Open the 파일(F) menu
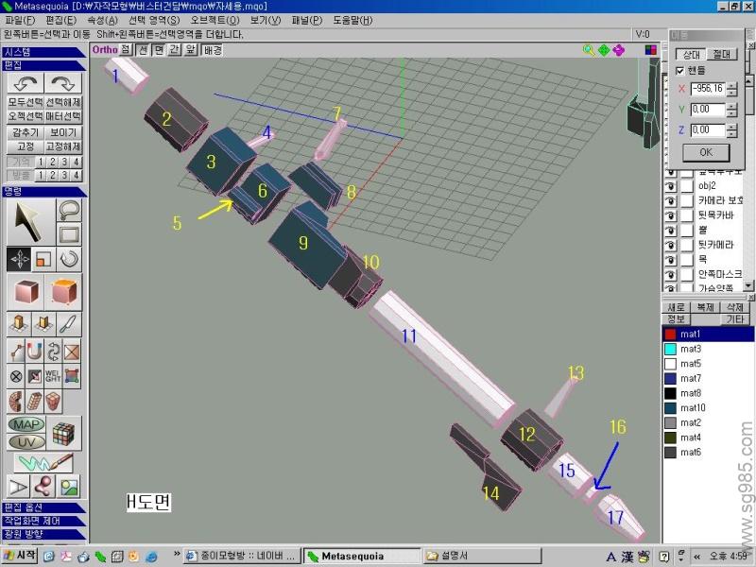The height and width of the screenshot is (567, 756). pos(20,20)
